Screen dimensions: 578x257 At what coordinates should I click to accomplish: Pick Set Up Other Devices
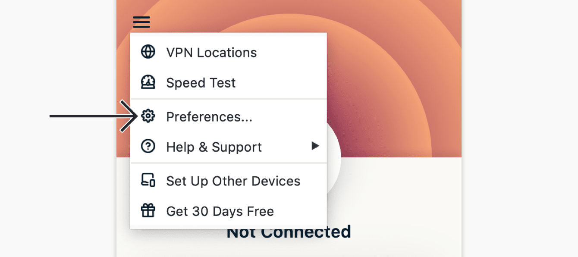pyautogui.click(x=233, y=181)
